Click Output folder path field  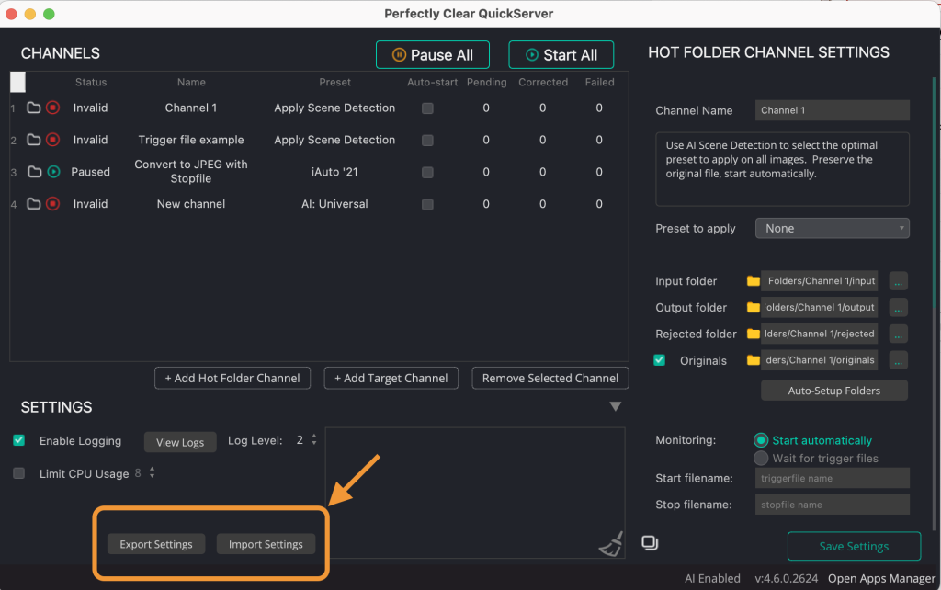820,307
